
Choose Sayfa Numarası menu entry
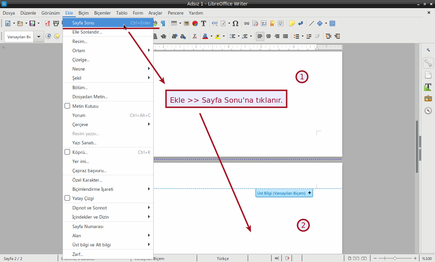point(108,226)
